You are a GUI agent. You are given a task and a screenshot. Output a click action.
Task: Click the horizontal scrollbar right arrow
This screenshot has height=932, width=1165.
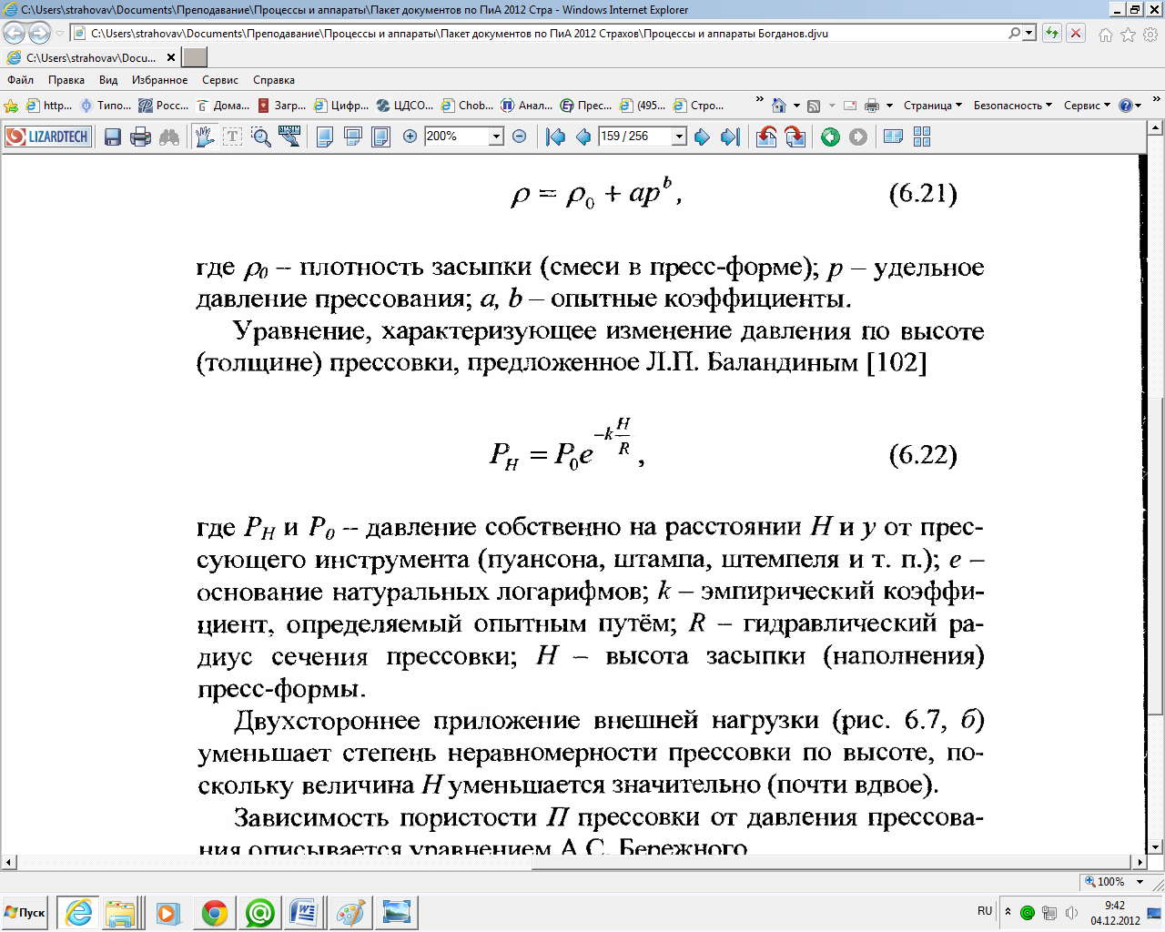pos(1140,862)
